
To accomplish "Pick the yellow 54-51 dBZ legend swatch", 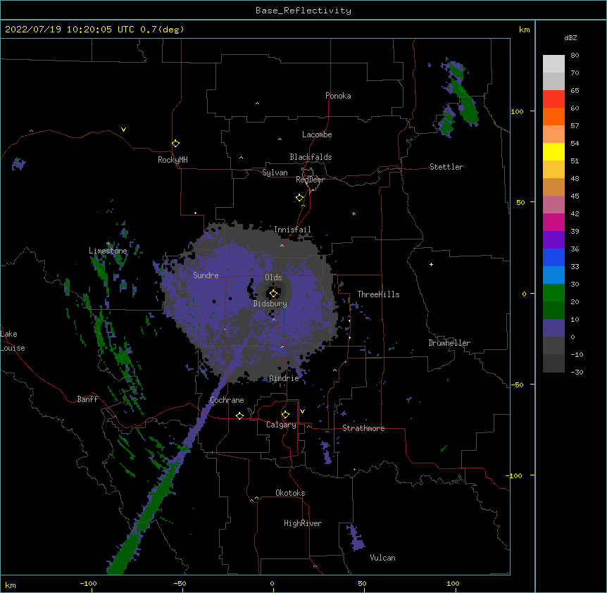I will [x=553, y=151].
